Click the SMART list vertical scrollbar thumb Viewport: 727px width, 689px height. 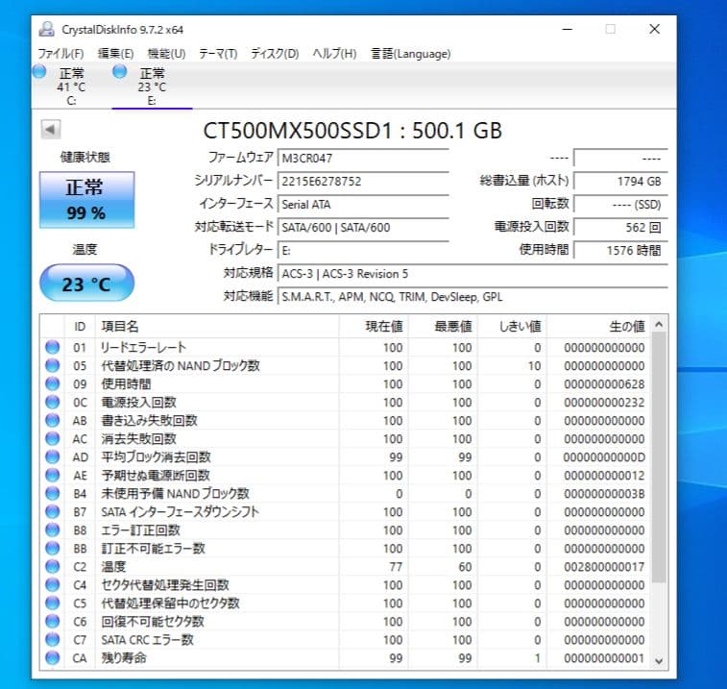(659, 457)
